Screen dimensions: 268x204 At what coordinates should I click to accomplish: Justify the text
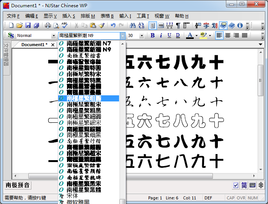pos(245,35)
